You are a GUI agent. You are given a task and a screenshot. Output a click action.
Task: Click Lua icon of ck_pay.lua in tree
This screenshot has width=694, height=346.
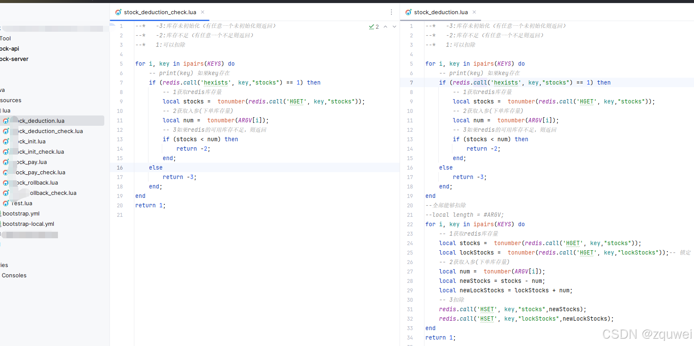tap(6, 162)
